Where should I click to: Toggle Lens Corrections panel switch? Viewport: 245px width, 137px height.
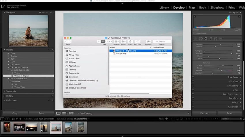coord(193,93)
